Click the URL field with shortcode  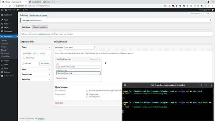coord(78,67)
